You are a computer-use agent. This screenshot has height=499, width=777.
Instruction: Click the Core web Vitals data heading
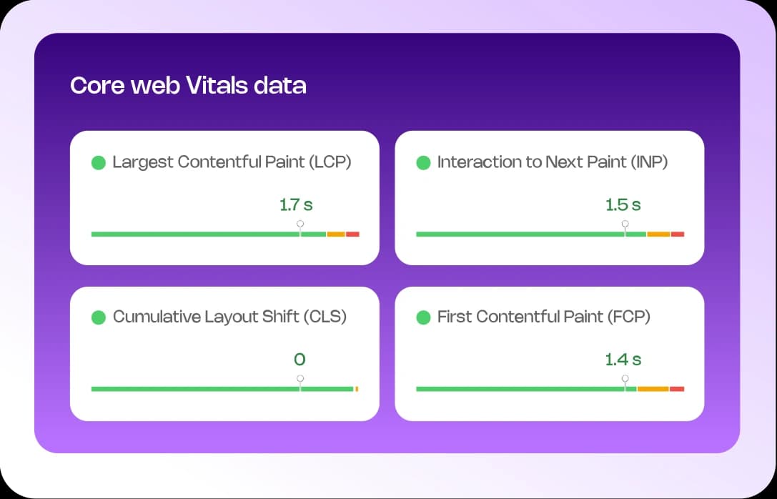[x=188, y=86]
